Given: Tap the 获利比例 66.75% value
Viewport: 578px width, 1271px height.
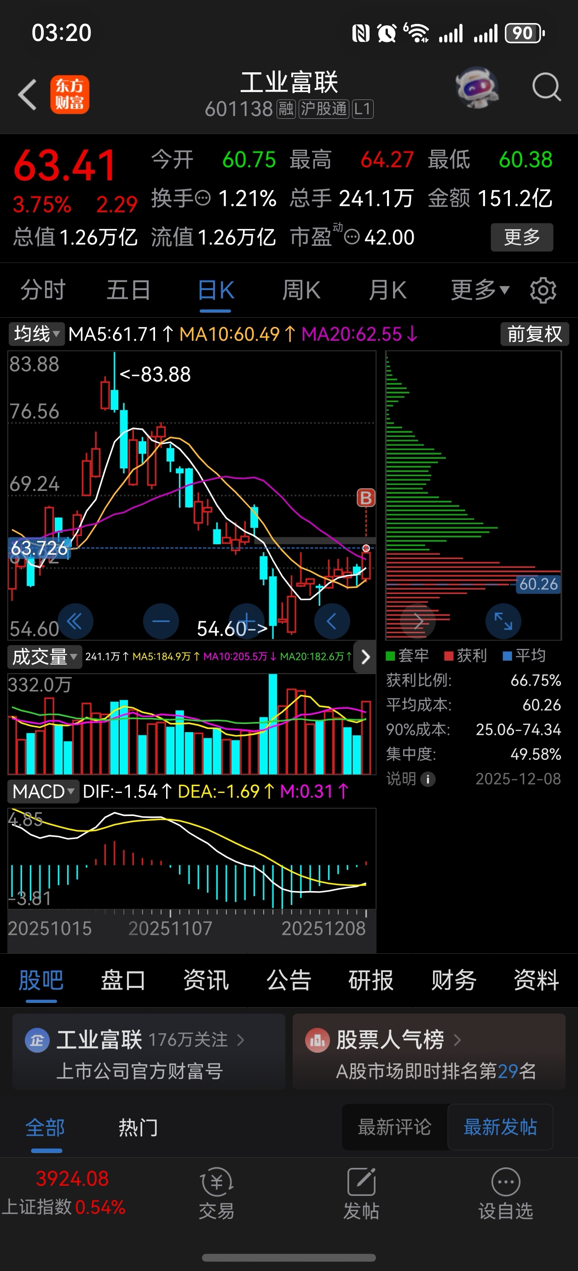Looking at the screenshot, I should (x=536, y=681).
